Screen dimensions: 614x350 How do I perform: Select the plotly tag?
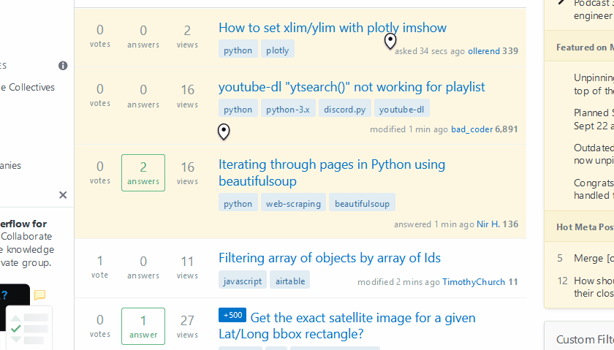[278, 50]
